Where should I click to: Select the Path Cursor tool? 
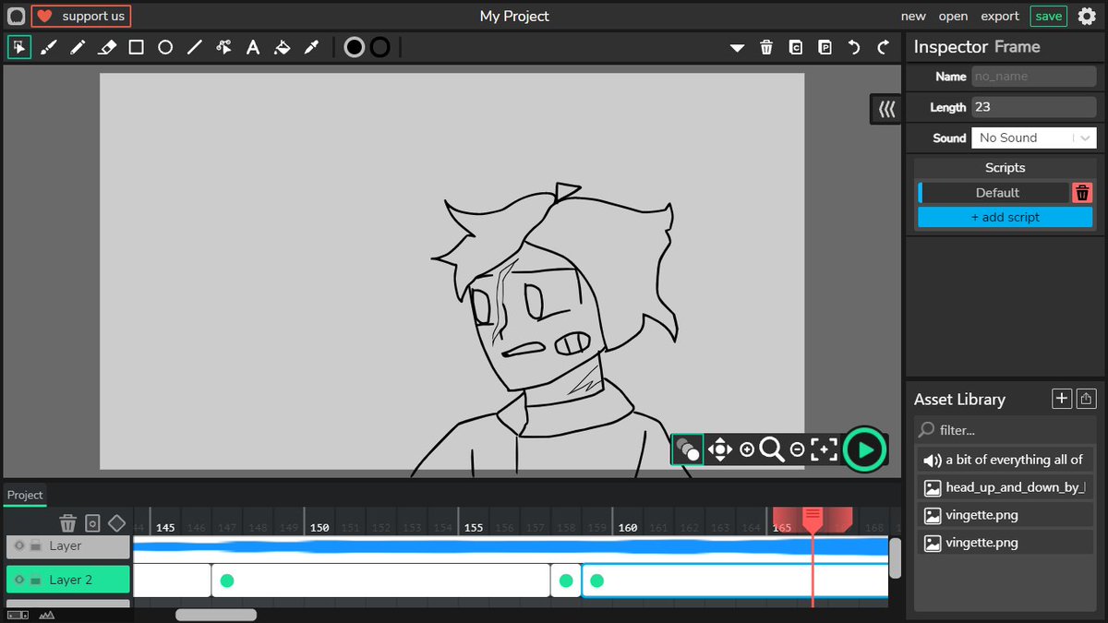point(223,47)
